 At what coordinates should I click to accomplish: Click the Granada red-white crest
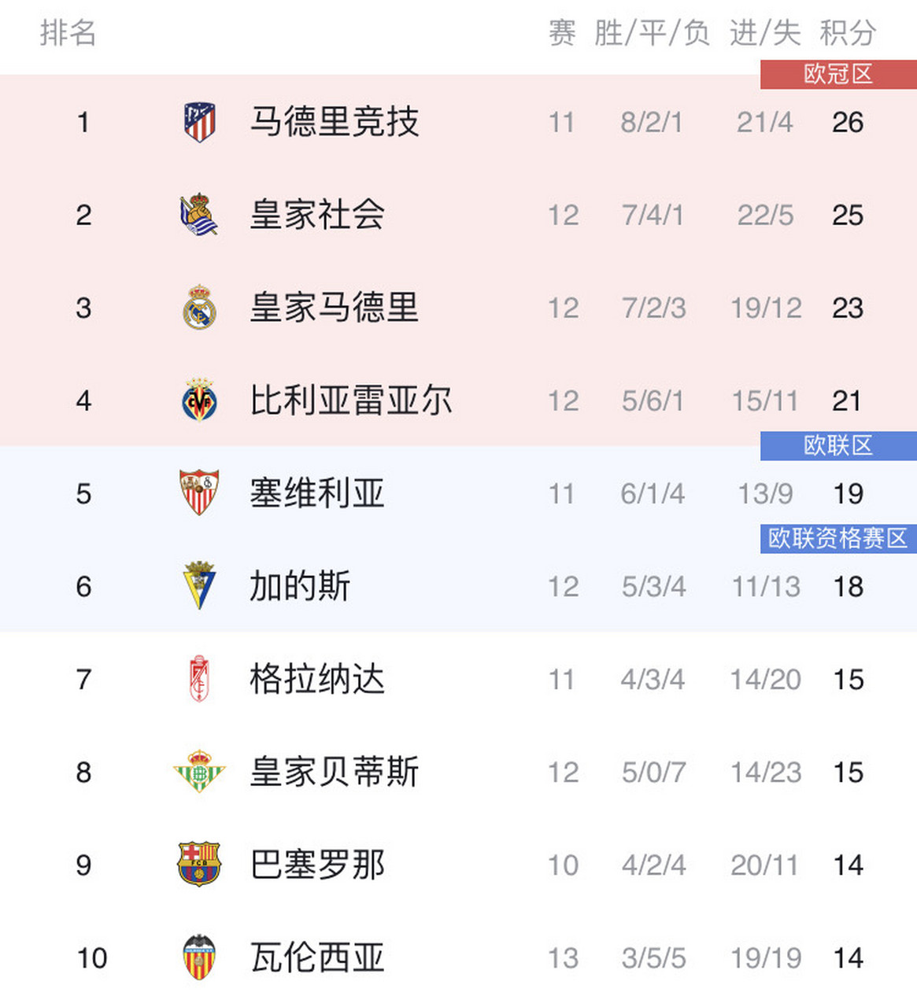(199, 678)
